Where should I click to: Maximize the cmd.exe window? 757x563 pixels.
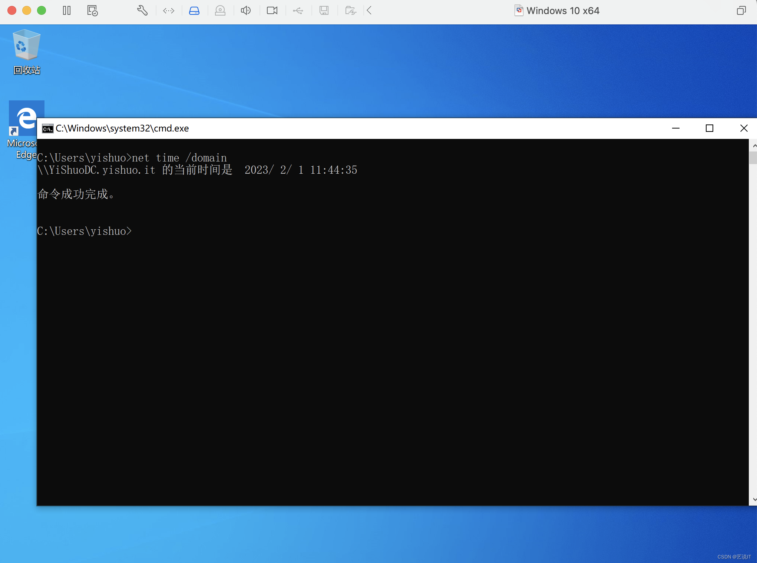[x=710, y=128]
